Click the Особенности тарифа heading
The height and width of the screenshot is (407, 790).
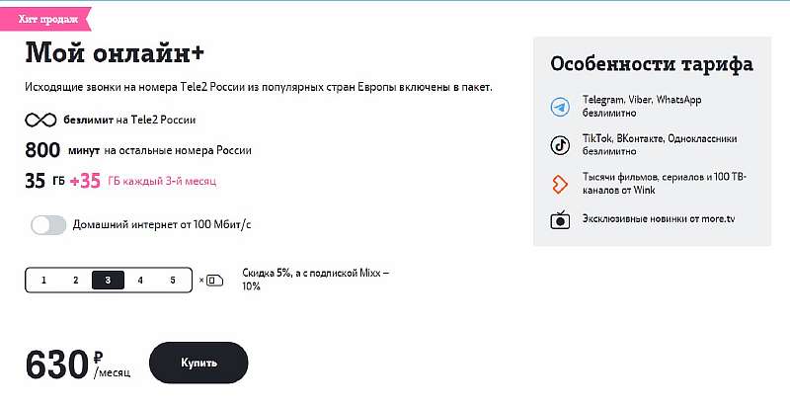651,64
